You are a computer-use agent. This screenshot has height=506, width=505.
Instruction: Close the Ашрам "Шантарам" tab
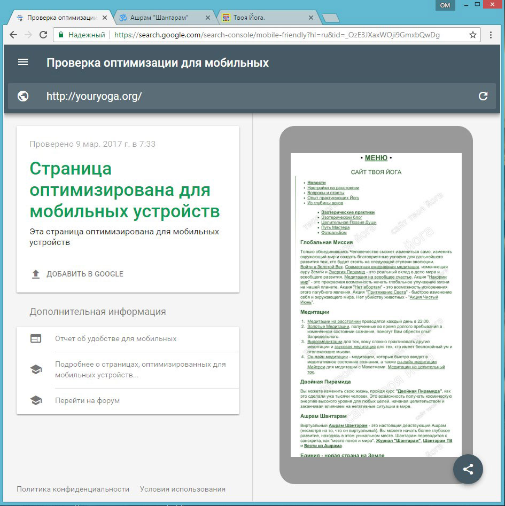(x=208, y=18)
